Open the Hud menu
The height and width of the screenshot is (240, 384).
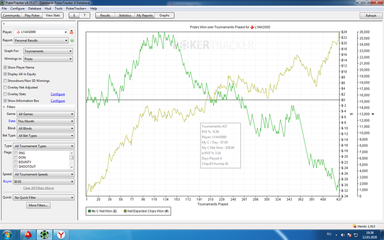[48, 8]
